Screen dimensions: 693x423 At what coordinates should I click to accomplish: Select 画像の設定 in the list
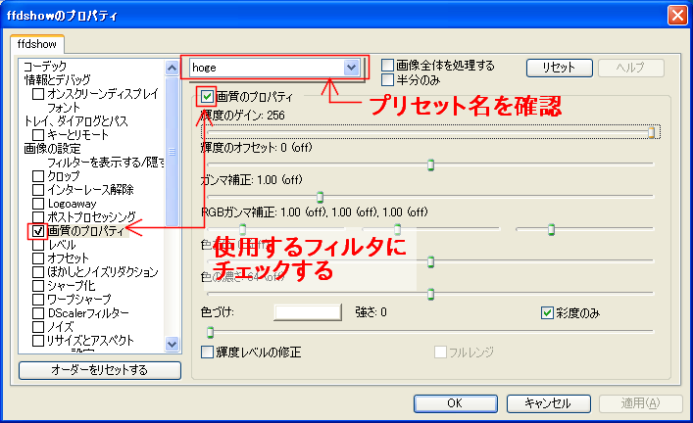pyautogui.click(x=52, y=149)
